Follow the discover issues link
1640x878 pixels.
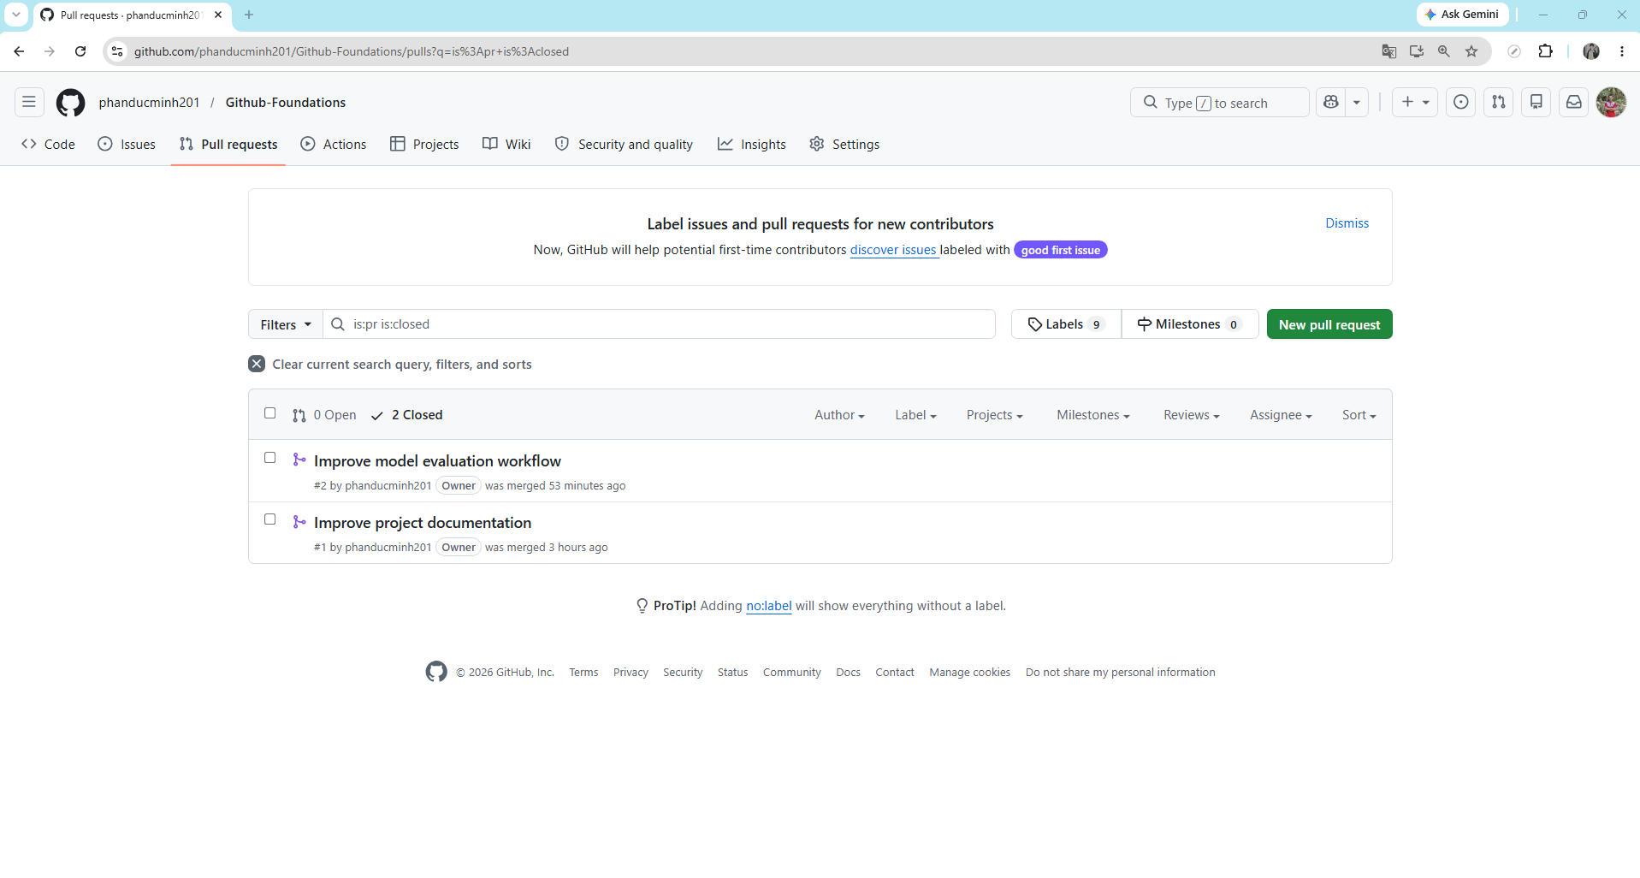pos(893,250)
